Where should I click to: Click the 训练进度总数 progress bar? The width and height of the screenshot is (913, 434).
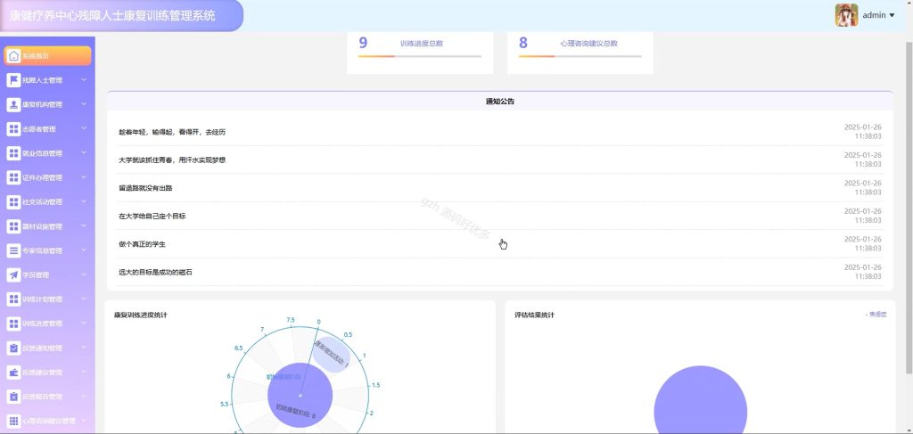[x=420, y=56]
